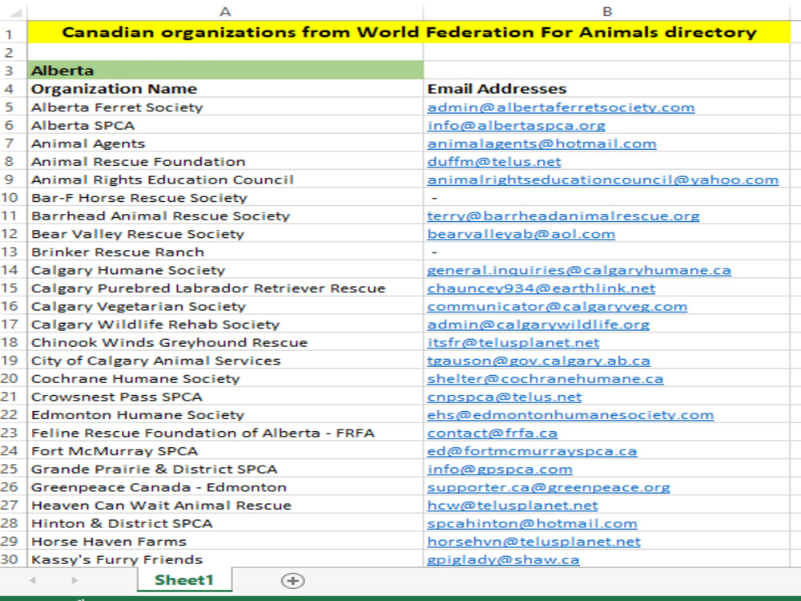Screen dimensions: 801x601
Task: Select Animal Rescue Foundation cell
Action: [x=225, y=162]
